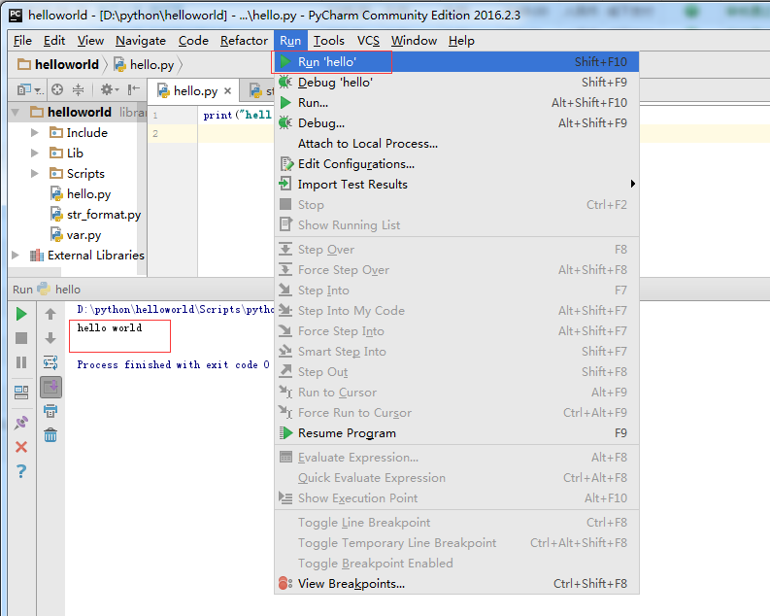Open the Window menu
The height and width of the screenshot is (616, 770).
[414, 40]
